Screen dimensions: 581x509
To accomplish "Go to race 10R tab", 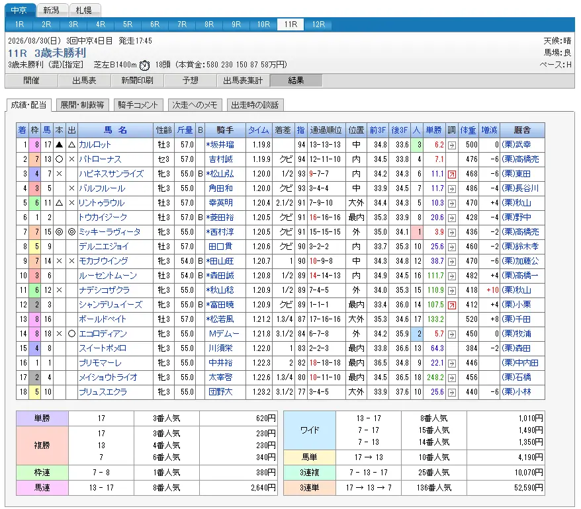I will (263, 24).
